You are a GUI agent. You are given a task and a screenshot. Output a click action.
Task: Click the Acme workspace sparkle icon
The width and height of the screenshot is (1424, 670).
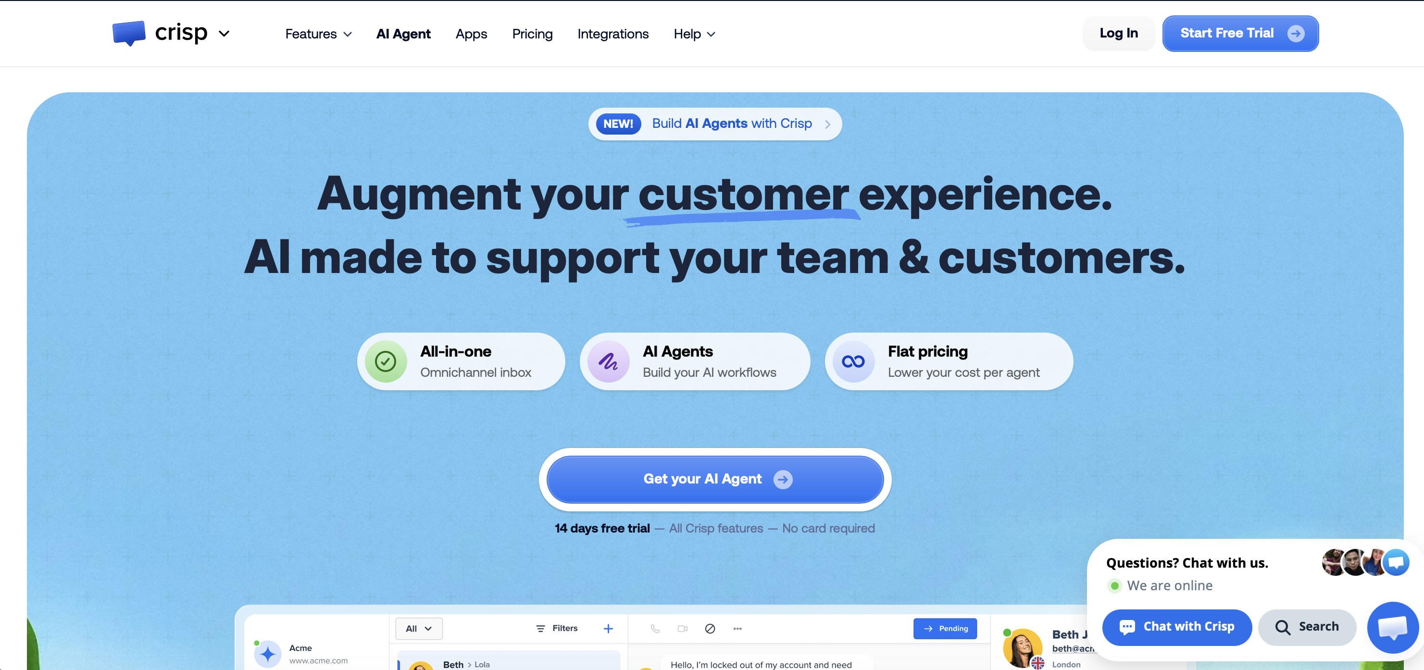268,654
